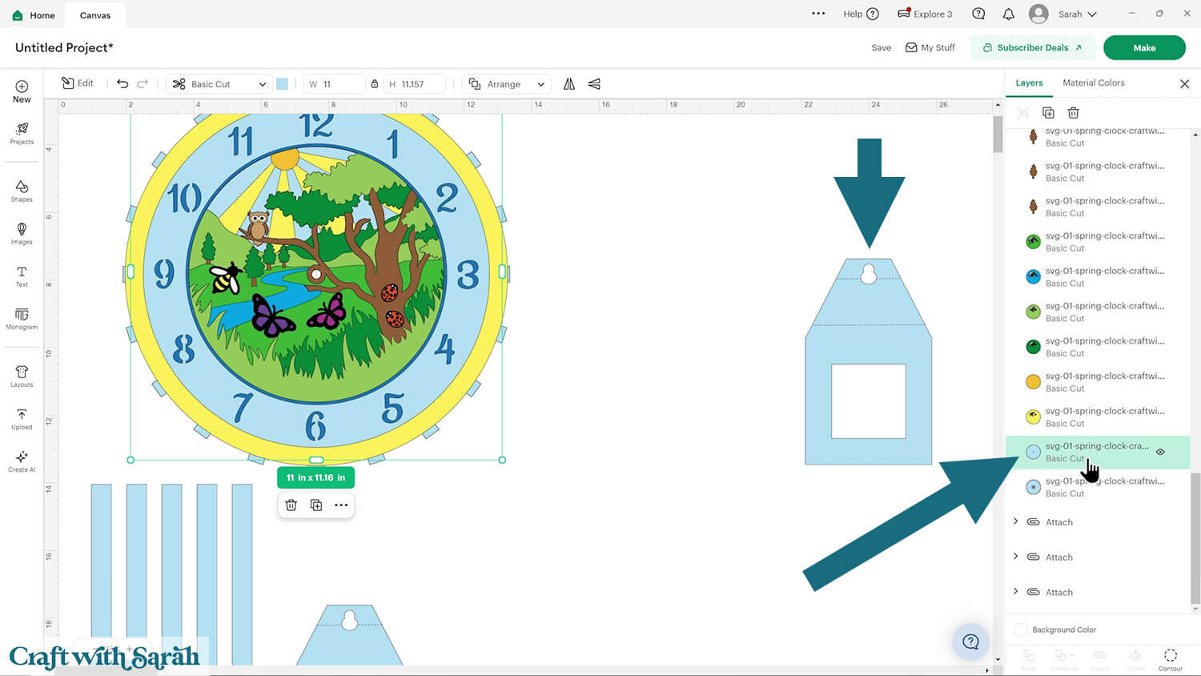Screen dimensions: 1201x676
Task: Duplicate the selected layer from Layers panel header
Action: click(1048, 113)
